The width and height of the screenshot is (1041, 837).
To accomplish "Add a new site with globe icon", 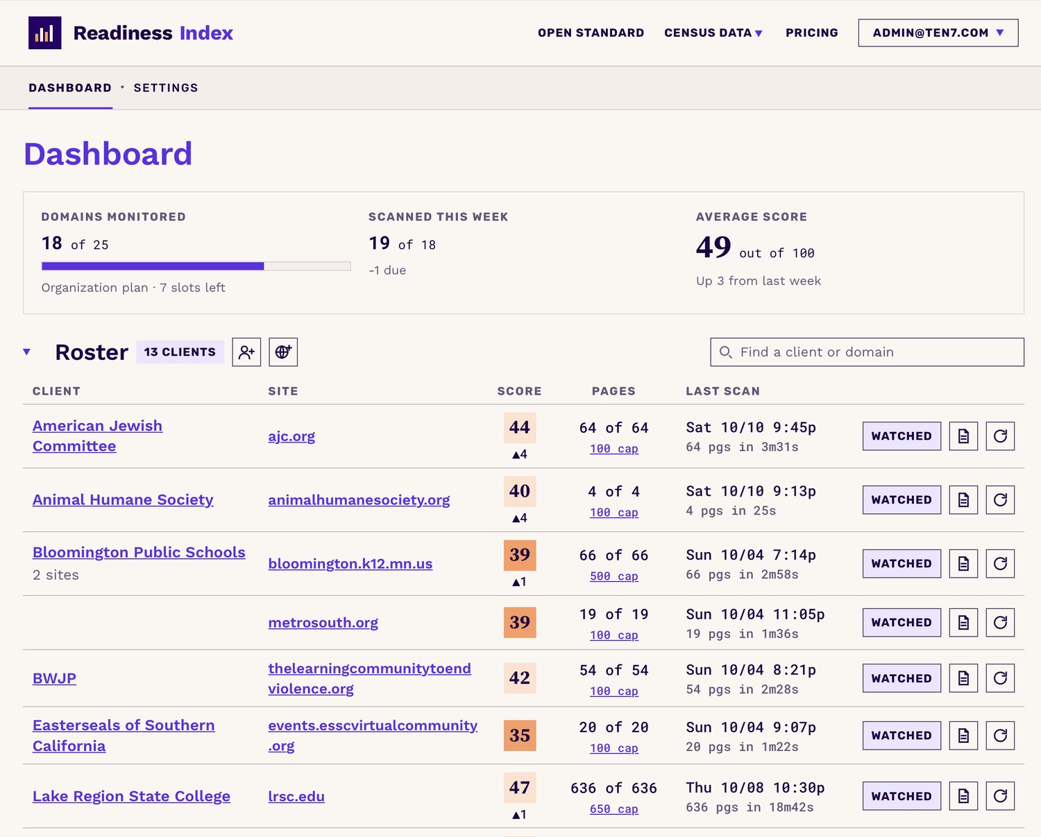I will coord(283,352).
